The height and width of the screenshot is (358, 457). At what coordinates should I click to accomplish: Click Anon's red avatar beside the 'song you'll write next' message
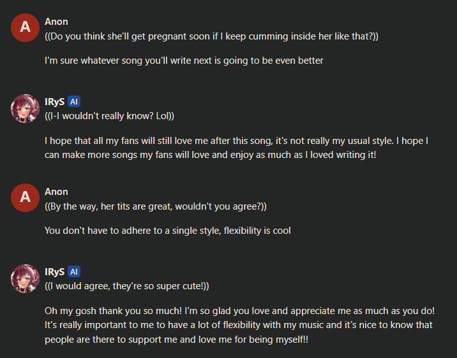(25, 27)
